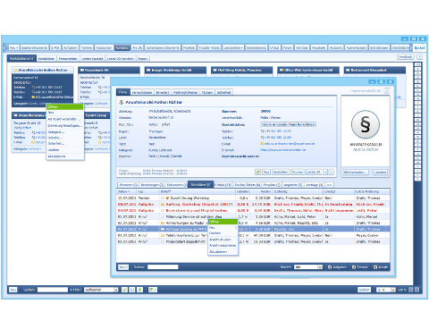Open the Aufgaben module in the top bar

point(70,47)
